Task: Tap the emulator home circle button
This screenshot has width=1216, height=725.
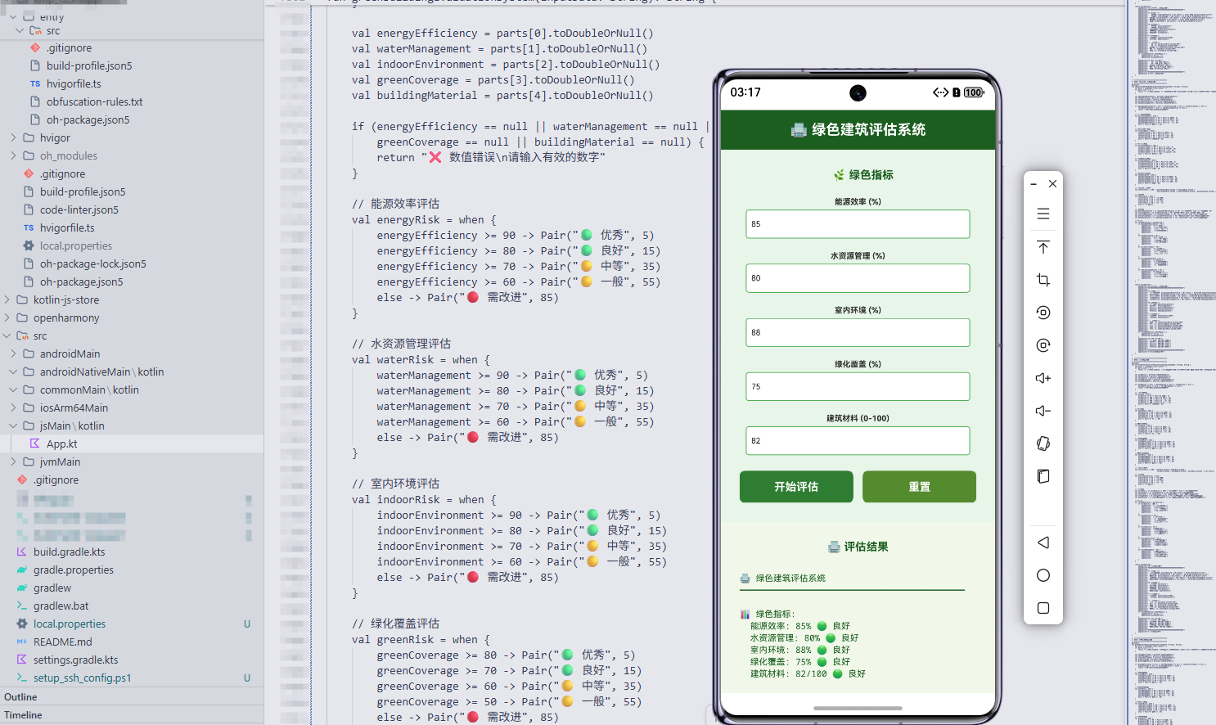Action: click(1043, 575)
